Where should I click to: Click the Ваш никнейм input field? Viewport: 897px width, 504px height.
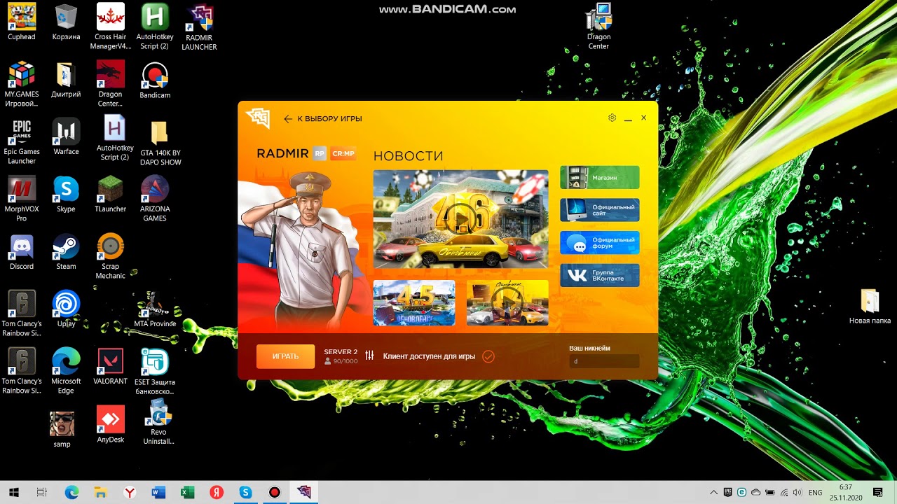coord(604,361)
